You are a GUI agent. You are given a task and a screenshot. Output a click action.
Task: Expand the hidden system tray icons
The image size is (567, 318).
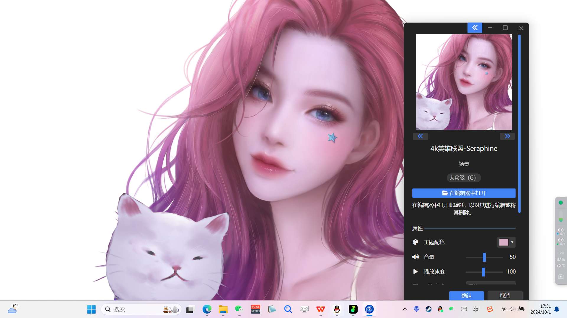pyautogui.click(x=405, y=309)
